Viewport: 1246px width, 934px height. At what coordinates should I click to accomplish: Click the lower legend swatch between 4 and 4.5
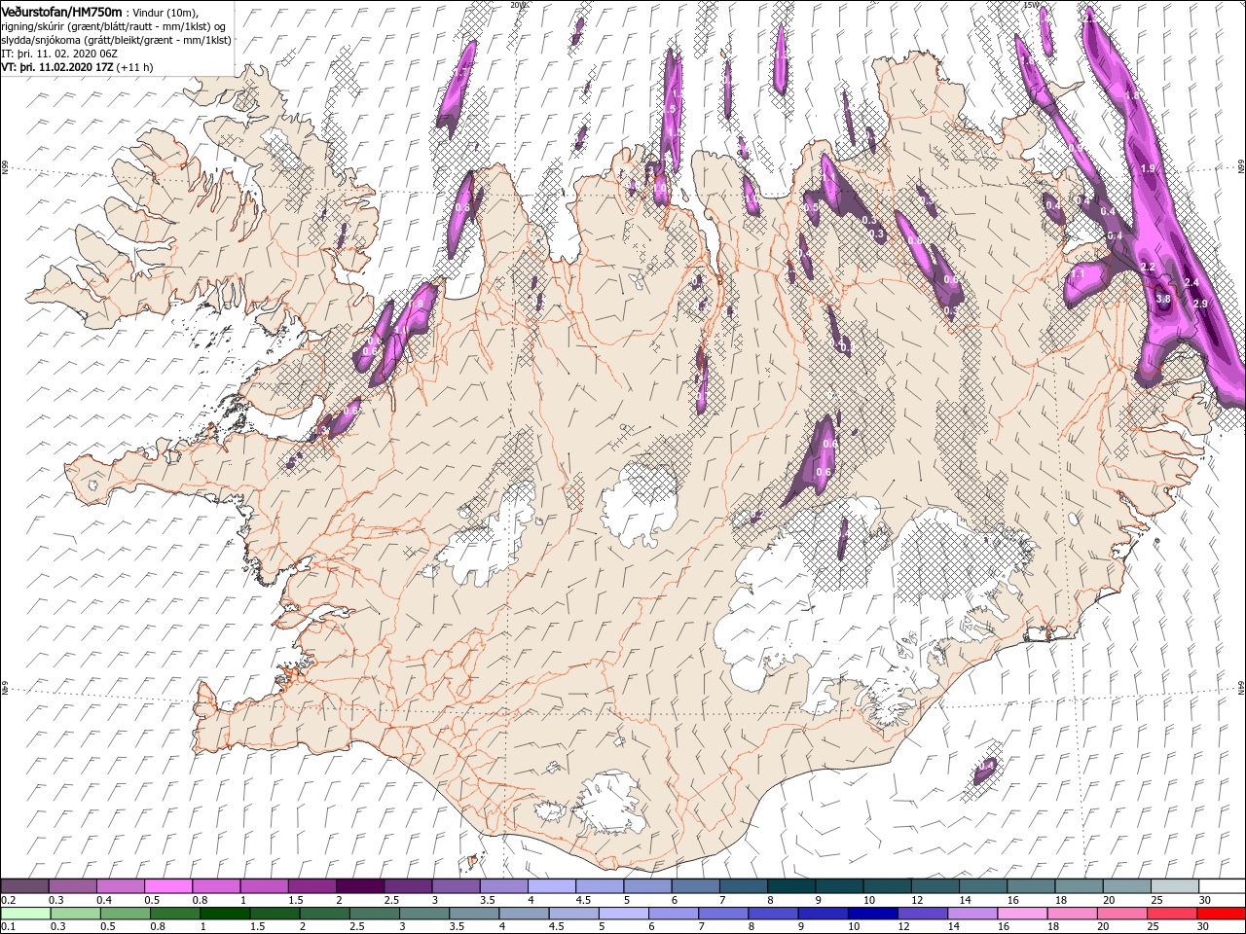click(524, 914)
